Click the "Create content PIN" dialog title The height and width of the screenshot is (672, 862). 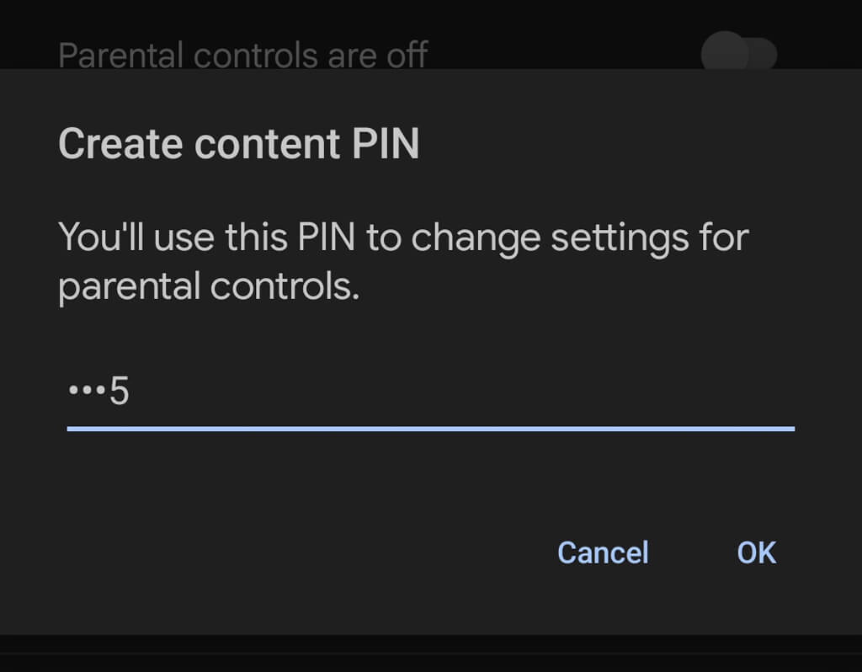tap(238, 144)
